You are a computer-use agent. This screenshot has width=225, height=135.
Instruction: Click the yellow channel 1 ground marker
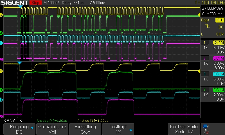click(1, 15)
